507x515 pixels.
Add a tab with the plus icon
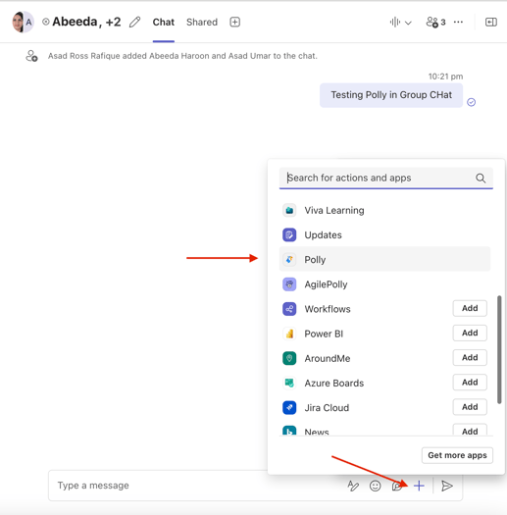[x=234, y=22]
